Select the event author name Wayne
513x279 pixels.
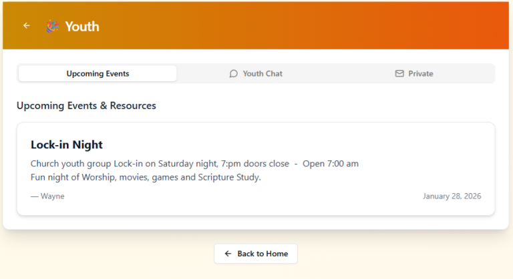pyautogui.click(x=52, y=196)
